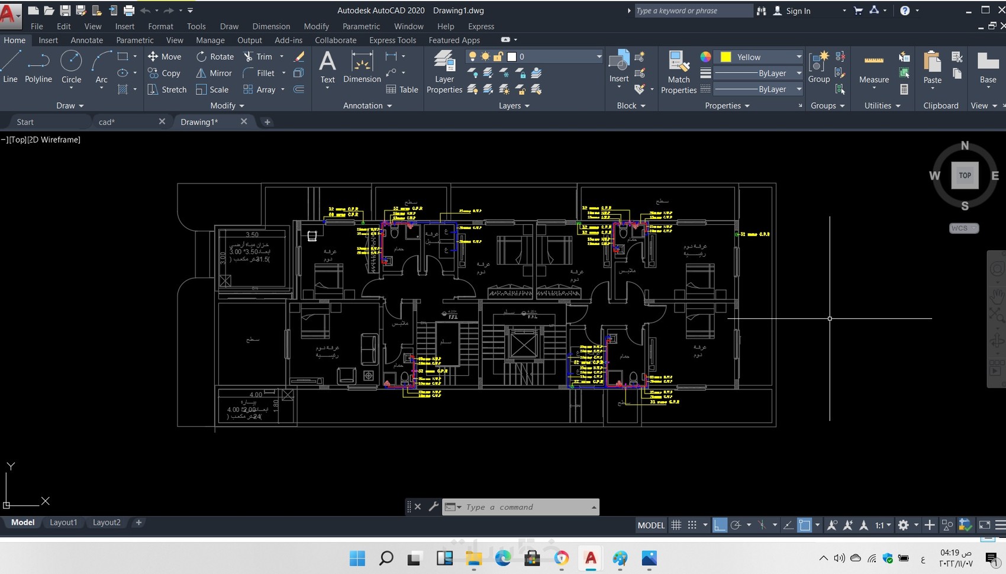Select the Line drawing tool
This screenshot has height=574, width=1006.
11,66
